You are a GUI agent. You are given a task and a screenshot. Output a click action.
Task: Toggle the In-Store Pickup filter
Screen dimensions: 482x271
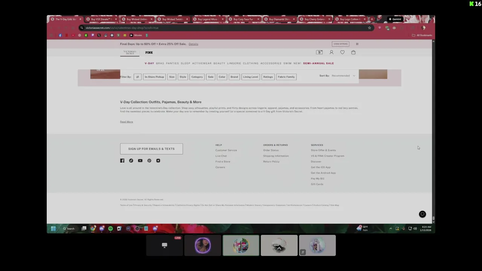point(154,77)
